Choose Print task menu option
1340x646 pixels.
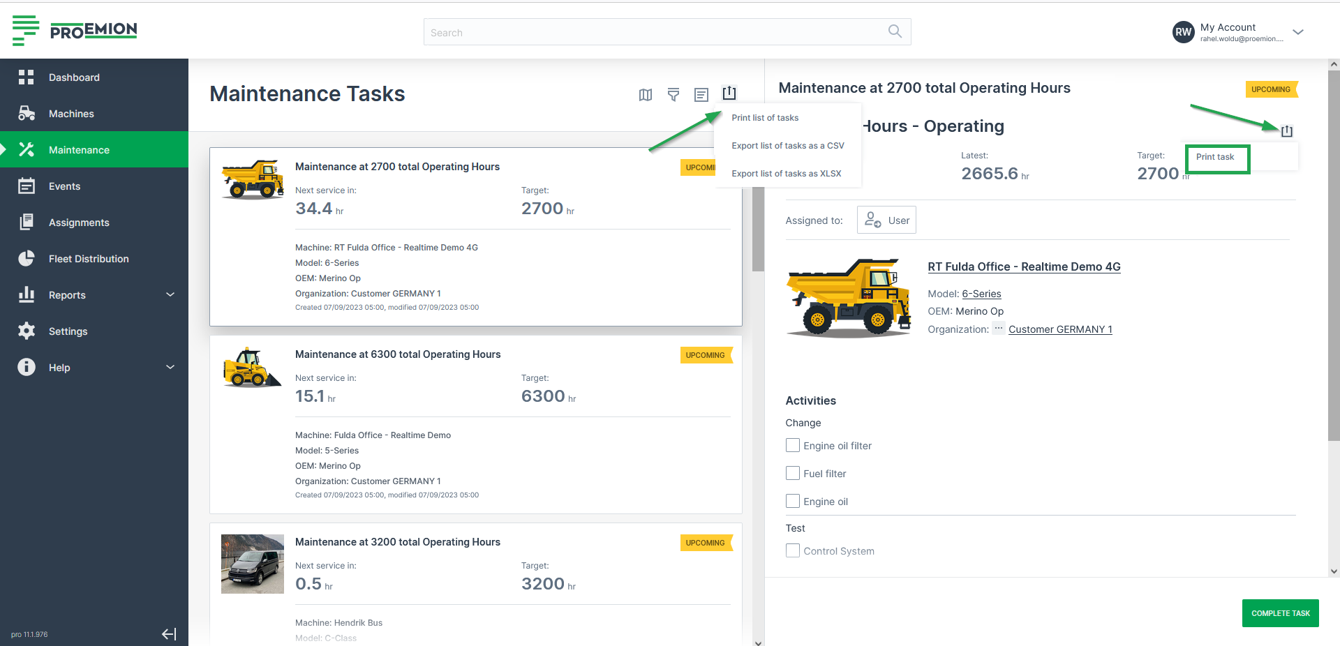(1215, 157)
